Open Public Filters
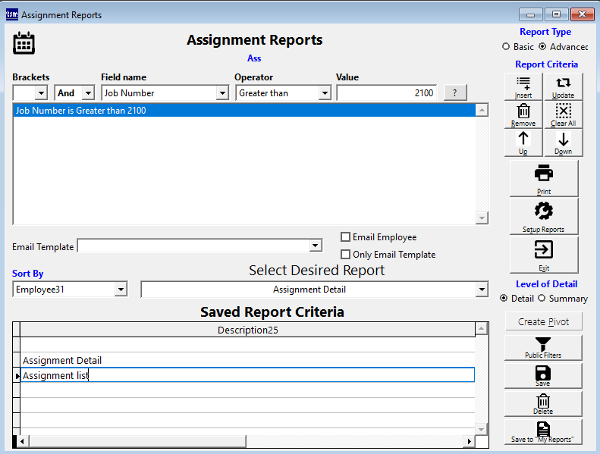The height and width of the screenshot is (454, 600). 543,347
